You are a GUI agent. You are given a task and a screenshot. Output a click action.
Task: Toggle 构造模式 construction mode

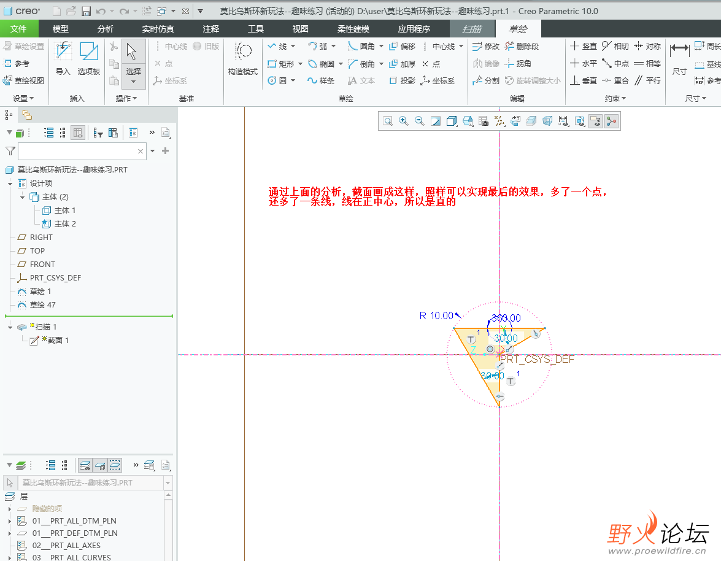[243, 58]
